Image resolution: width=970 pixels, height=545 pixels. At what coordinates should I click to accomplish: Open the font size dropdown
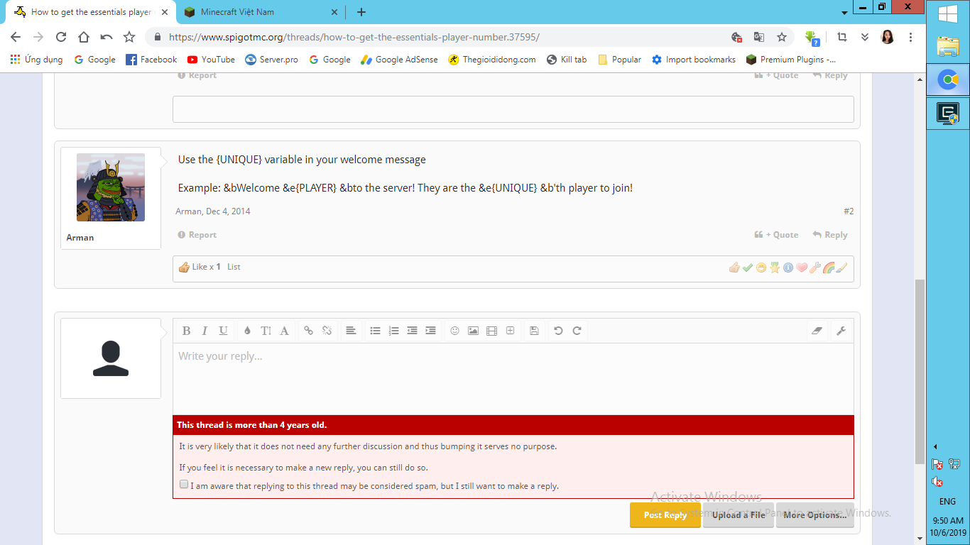[x=266, y=331]
